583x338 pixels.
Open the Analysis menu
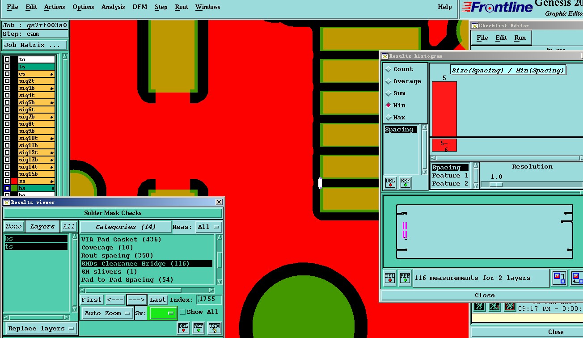click(x=113, y=7)
